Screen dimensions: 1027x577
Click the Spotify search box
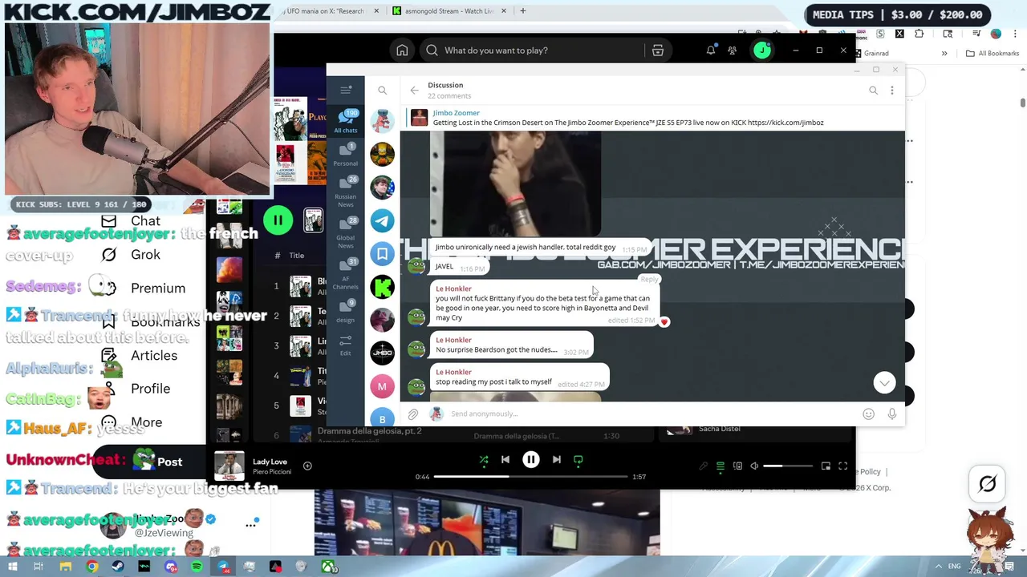coord(534,50)
